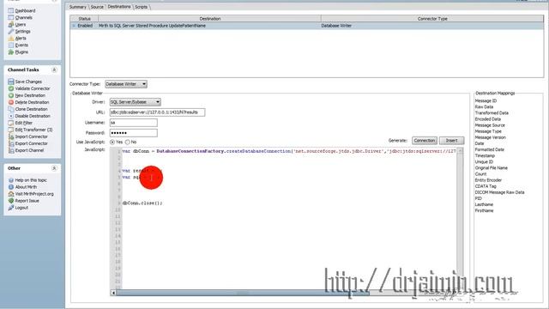Click the Status column header
This screenshot has height=309, width=549.
point(84,19)
